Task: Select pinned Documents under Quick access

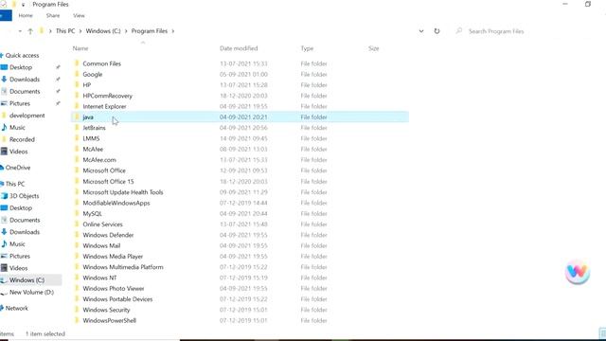Action: click(x=25, y=91)
